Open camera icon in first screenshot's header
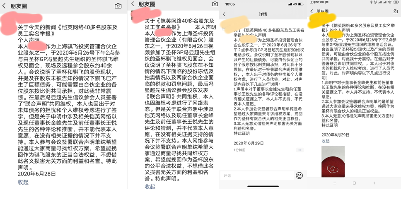 tap(118, 6)
